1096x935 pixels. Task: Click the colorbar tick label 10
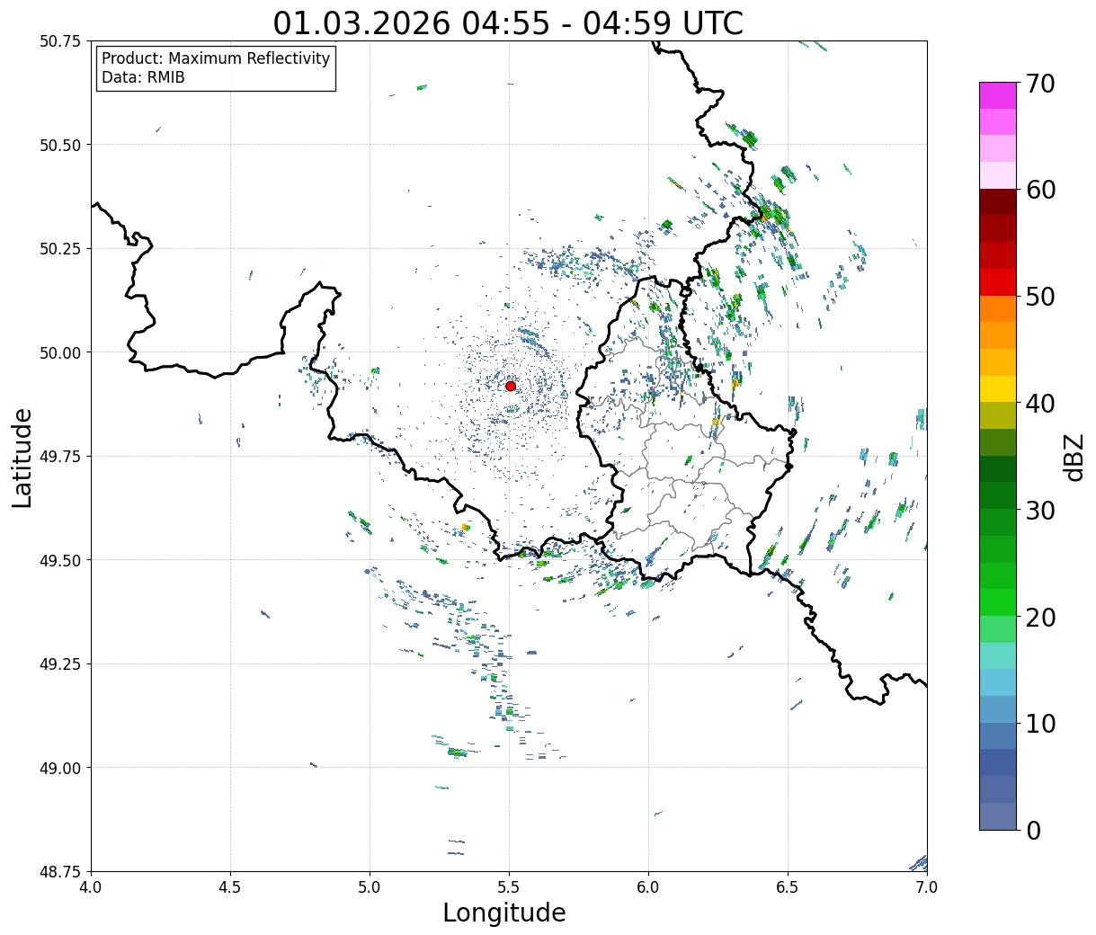pyautogui.click(x=1040, y=724)
